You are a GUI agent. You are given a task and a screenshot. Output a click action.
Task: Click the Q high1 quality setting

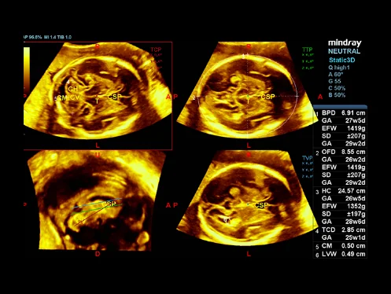coord(339,68)
